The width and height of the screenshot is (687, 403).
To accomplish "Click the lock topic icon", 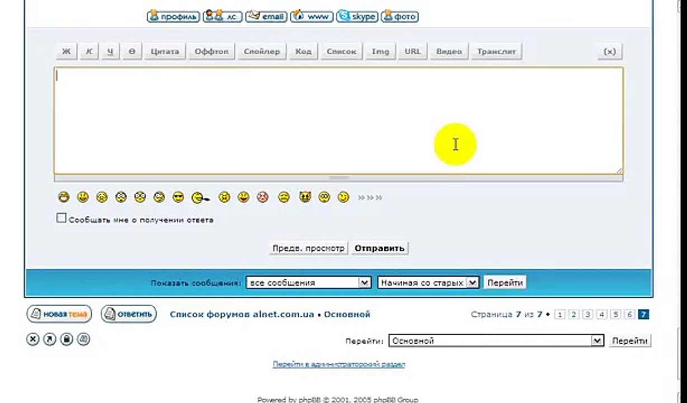I will tap(67, 339).
